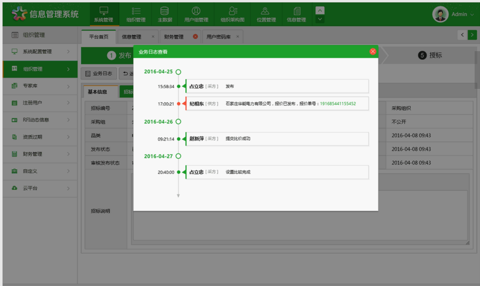Click 自定义 briefcase icon in sidebar
This screenshot has width=480, height=286.
coord(15,171)
